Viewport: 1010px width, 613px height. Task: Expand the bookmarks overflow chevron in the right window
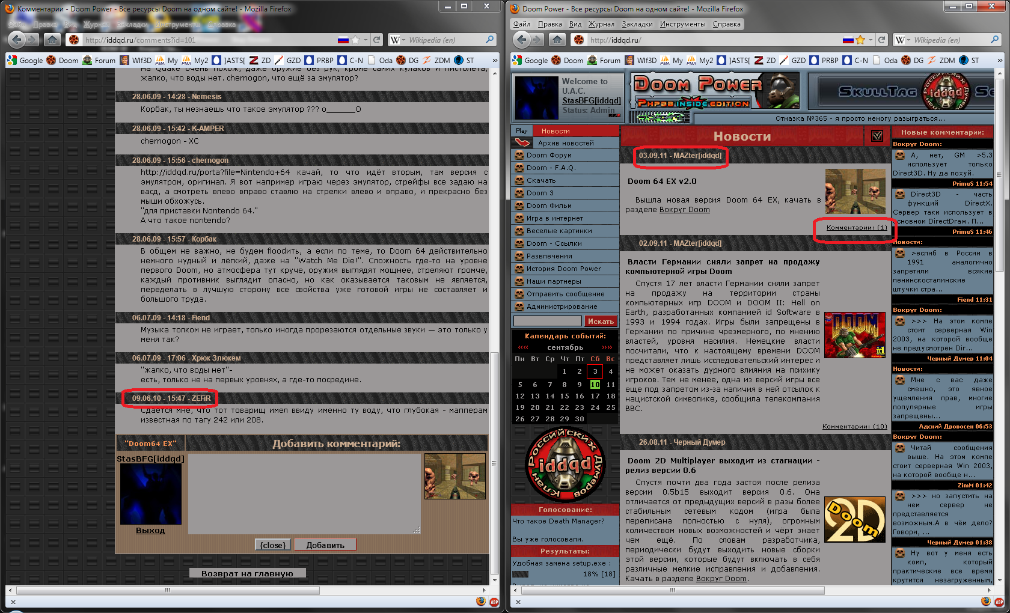point(1000,60)
